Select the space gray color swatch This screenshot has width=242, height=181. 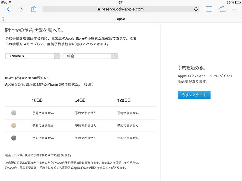point(14,138)
